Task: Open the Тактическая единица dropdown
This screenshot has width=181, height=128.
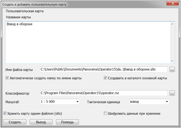Action: pyautogui.click(x=149, y=102)
